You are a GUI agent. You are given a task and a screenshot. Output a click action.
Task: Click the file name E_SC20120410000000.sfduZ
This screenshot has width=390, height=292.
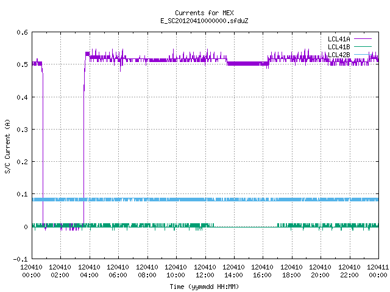point(204,21)
